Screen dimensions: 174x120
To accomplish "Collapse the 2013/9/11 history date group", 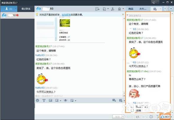I will pos(127,15).
